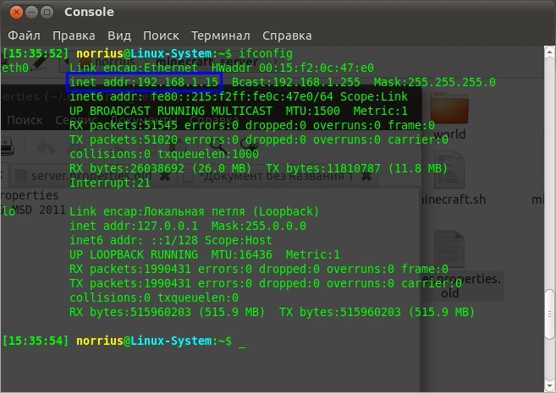The image size is (556, 393).
Task: Click the terminal scrollbar down arrow
Action: (x=549, y=385)
